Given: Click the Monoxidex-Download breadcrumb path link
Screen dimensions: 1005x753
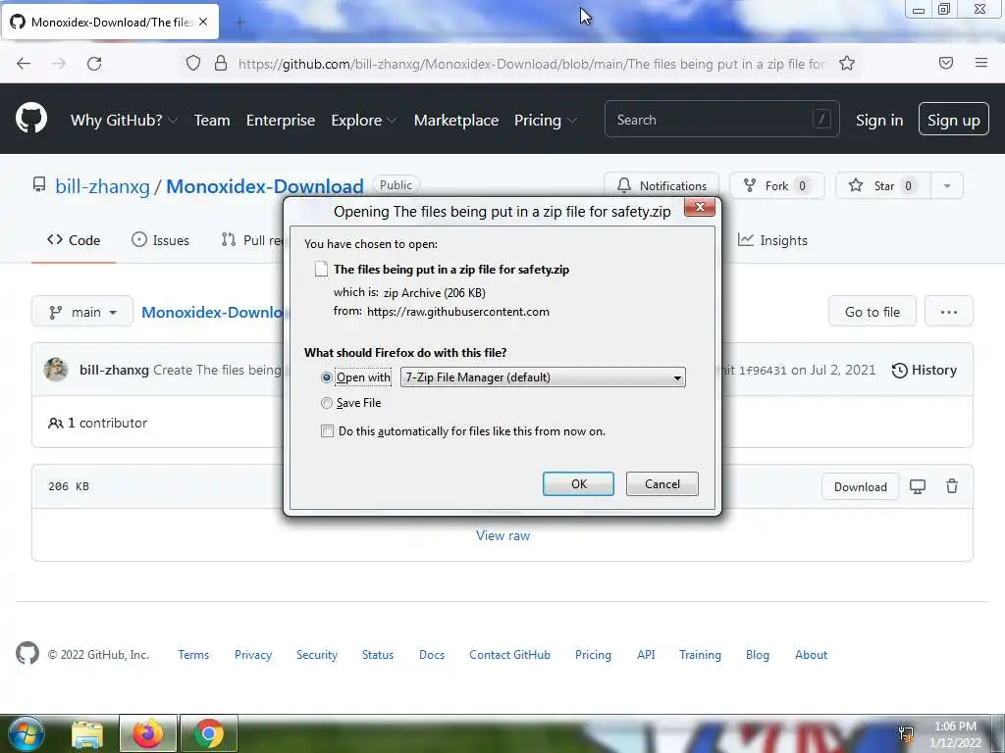Looking at the screenshot, I should tap(212, 312).
